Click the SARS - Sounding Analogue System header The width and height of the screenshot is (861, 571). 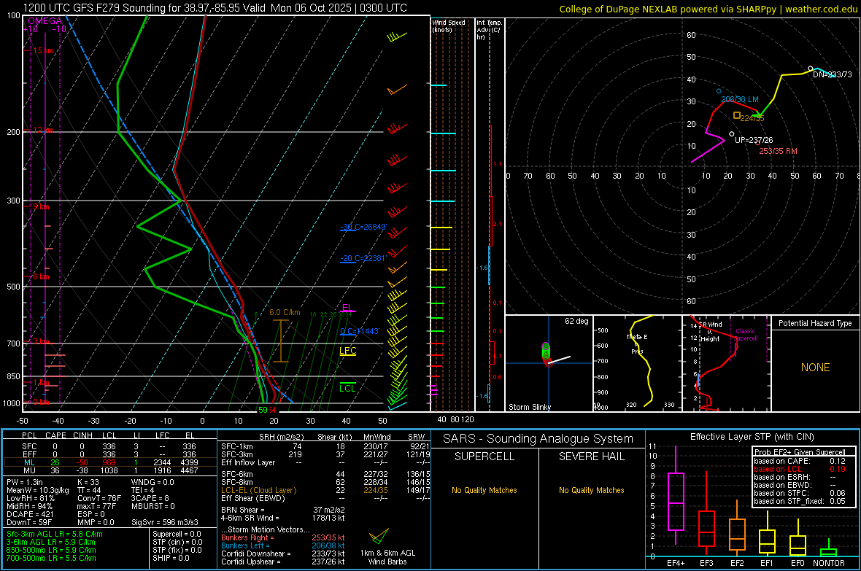coord(538,439)
